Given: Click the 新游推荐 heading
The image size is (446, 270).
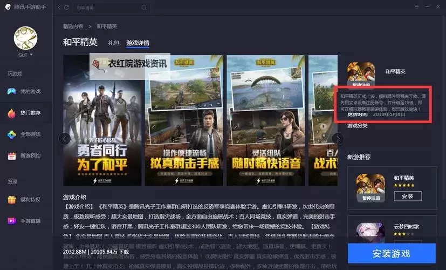Looking at the screenshot, I should point(359,157).
